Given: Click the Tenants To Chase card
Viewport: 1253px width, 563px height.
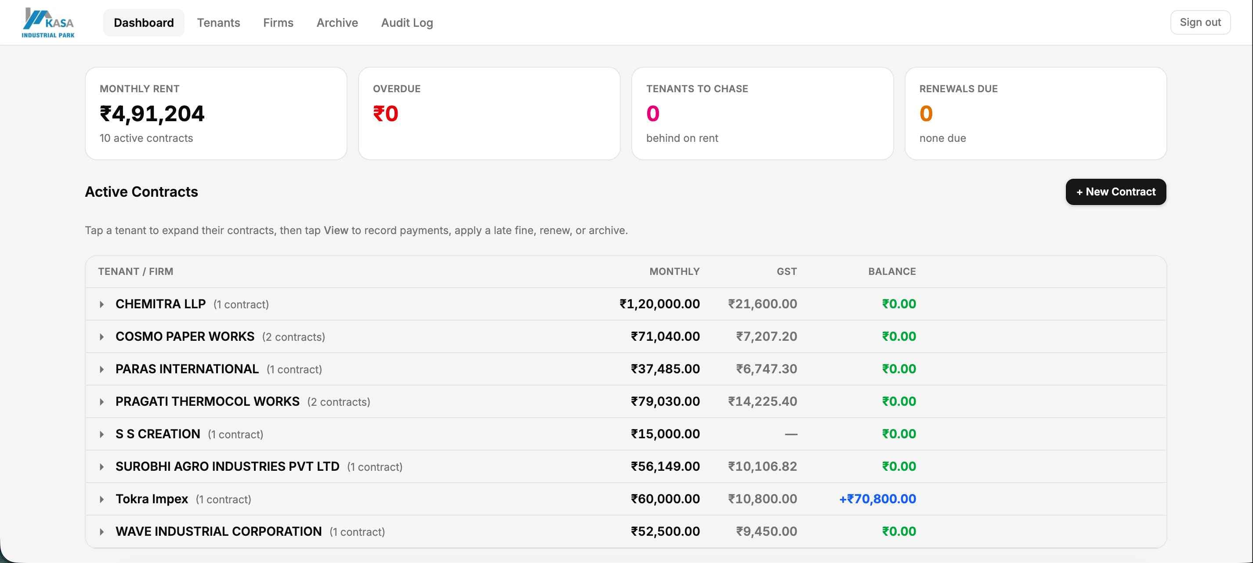Looking at the screenshot, I should point(762,114).
